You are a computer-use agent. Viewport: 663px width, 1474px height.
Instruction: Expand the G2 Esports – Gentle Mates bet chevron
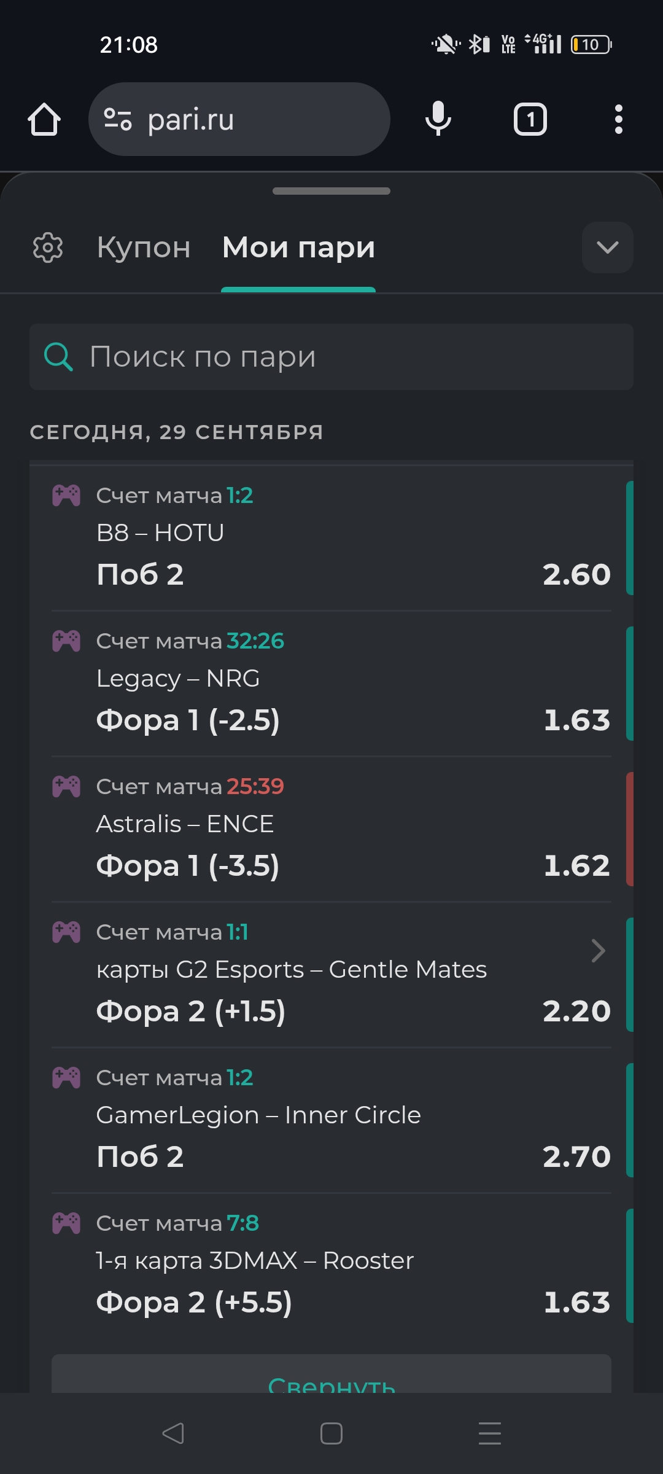(x=599, y=951)
